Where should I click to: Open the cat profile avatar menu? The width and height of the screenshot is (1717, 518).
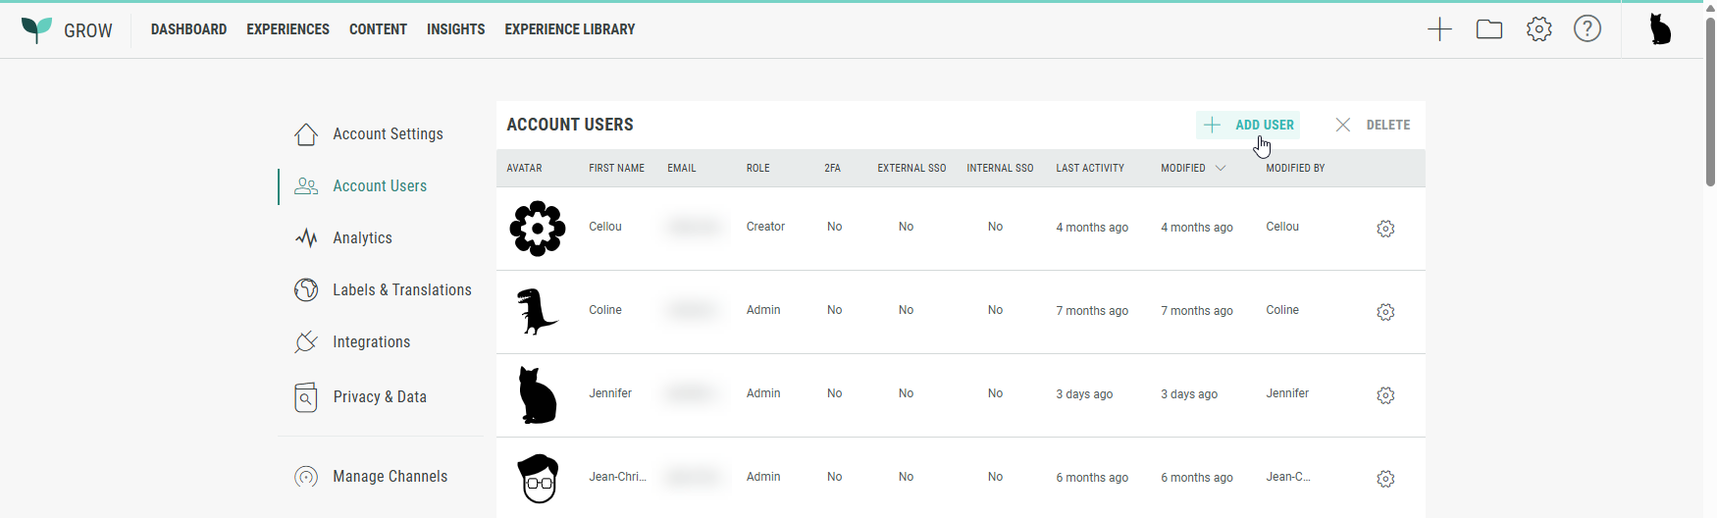coord(1660,29)
